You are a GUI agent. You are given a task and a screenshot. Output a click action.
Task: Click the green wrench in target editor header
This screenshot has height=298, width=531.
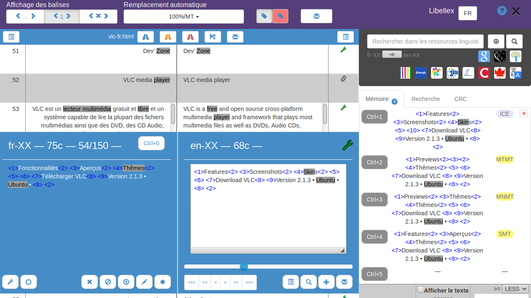pos(348,145)
